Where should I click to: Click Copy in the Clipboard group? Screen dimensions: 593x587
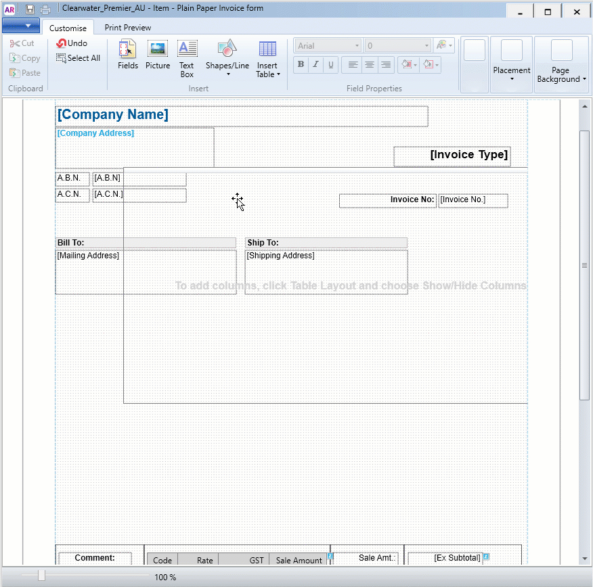point(24,57)
